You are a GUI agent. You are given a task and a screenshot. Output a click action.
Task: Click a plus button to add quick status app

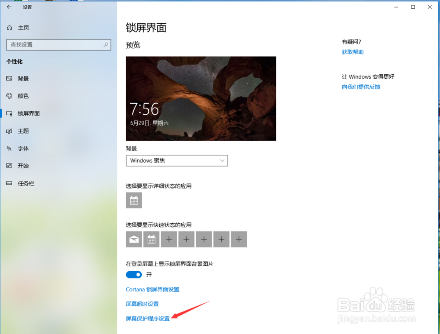(169, 239)
